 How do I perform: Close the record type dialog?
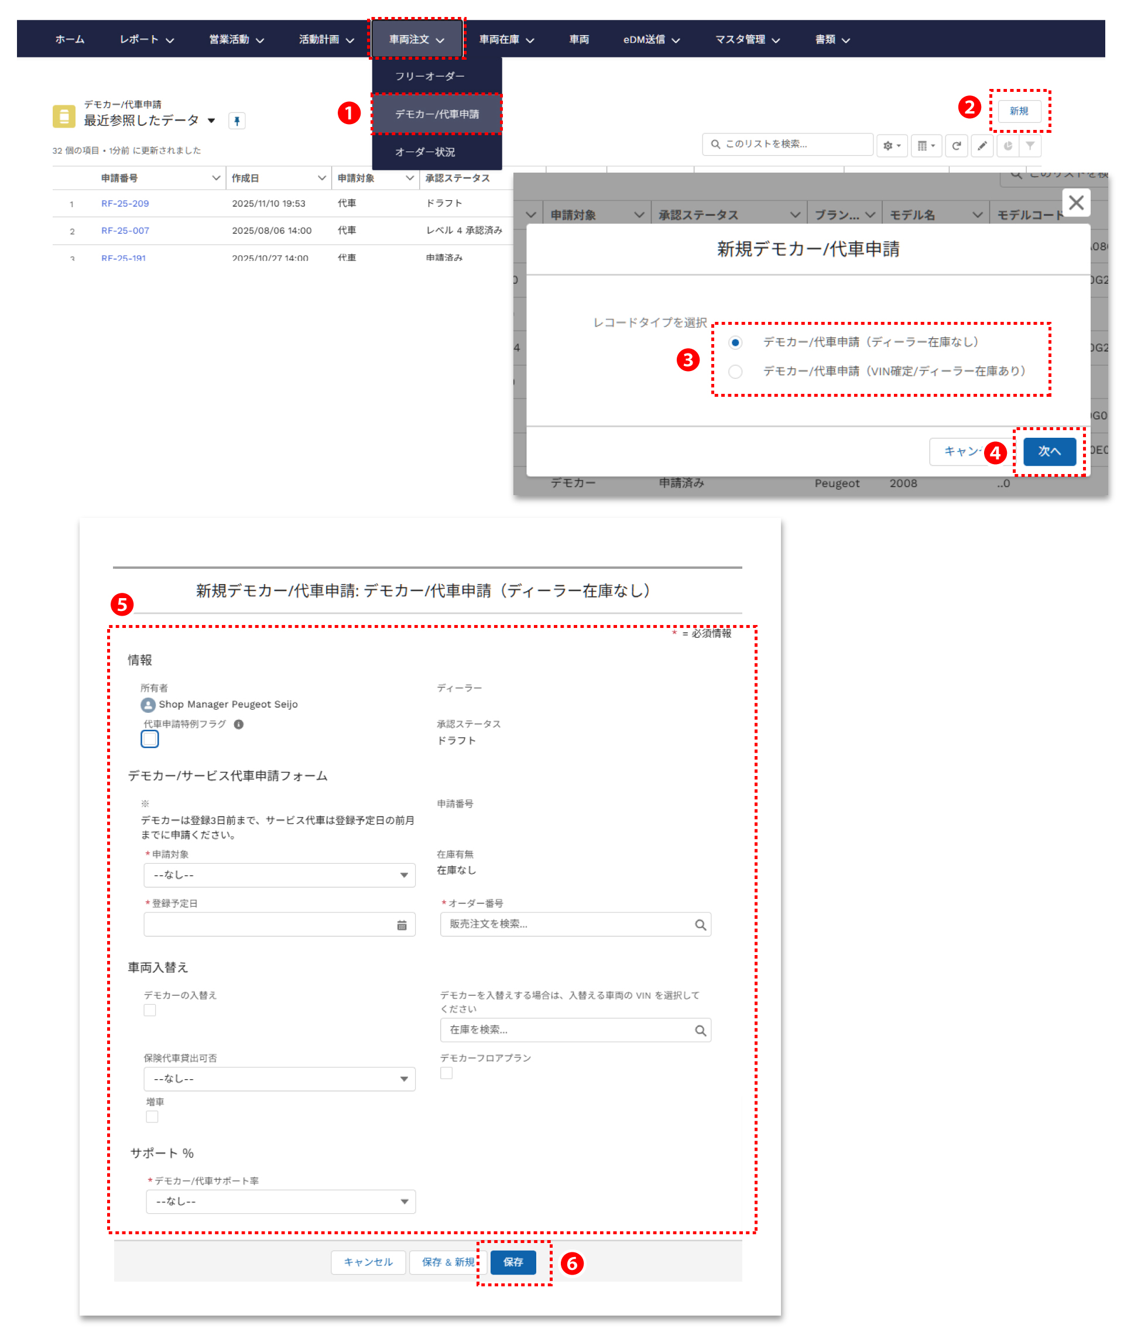(x=1075, y=202)
